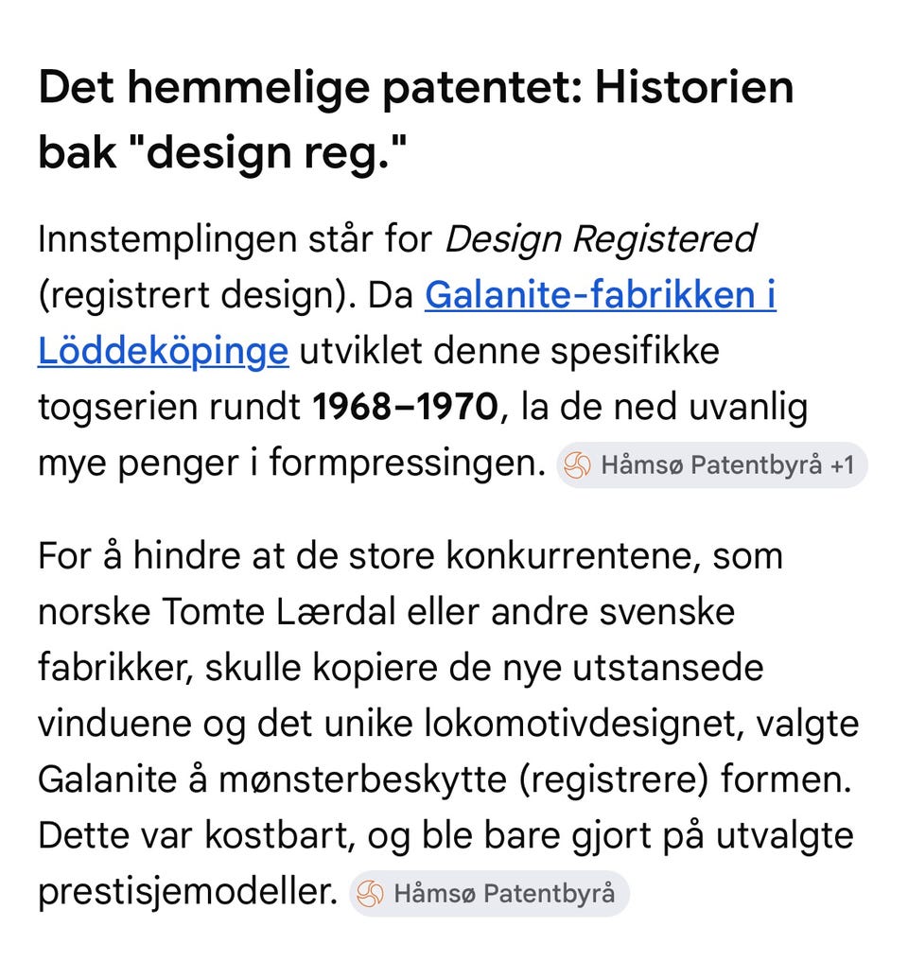Click the word prestisjemodeller
This screenshot has width=908, height=962.
coord(187,892)
